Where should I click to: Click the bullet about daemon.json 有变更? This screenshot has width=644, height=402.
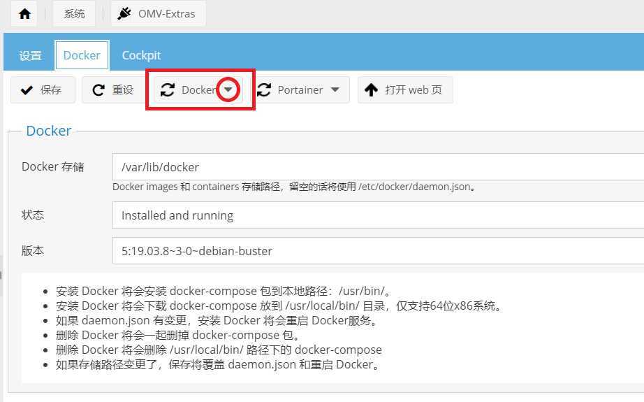[217, 320]
